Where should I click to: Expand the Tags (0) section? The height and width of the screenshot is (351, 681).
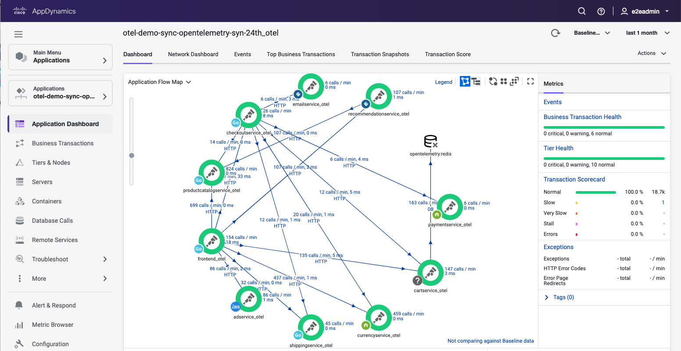pos(559,297)
